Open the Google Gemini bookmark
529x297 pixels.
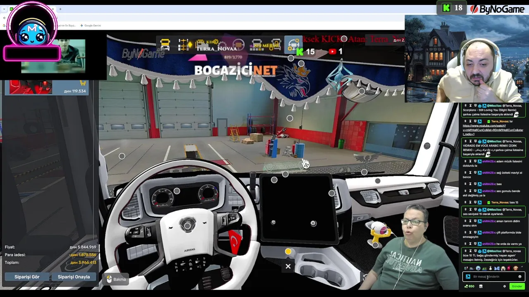91,26
